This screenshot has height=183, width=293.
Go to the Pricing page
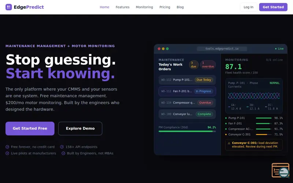[x=164, y=7]
